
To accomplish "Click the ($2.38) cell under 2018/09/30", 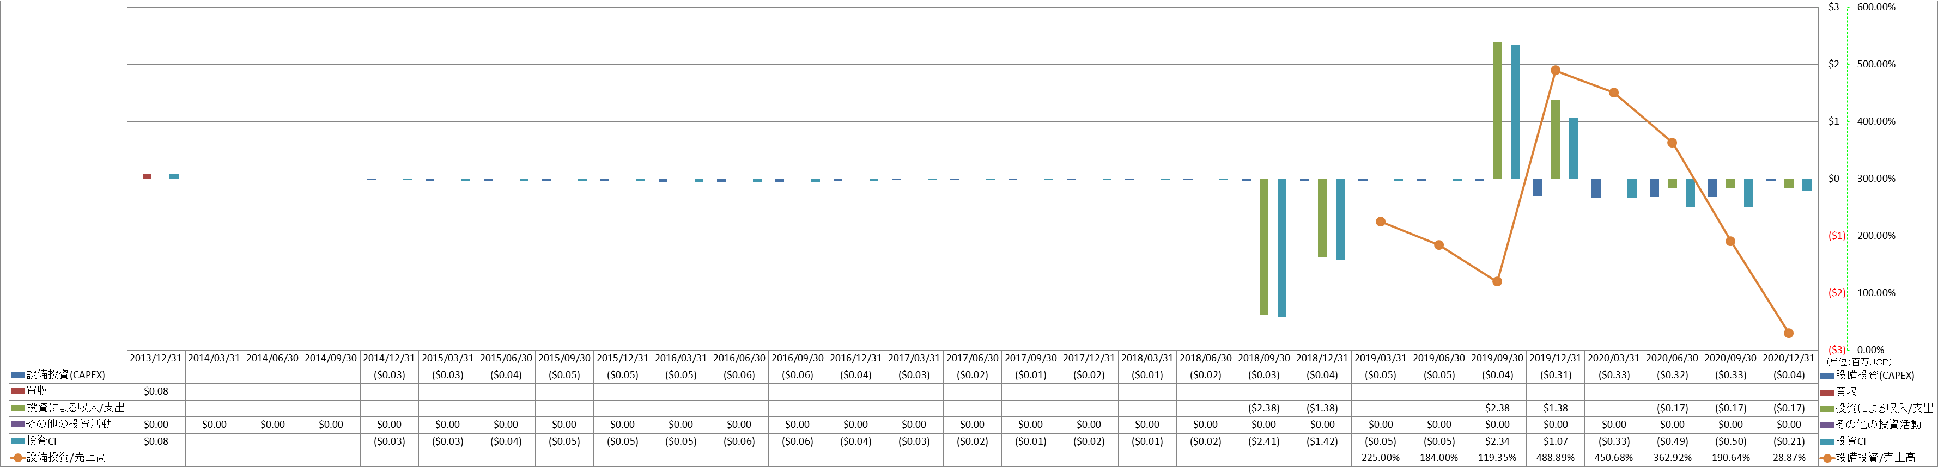I will pos(1264,408).
